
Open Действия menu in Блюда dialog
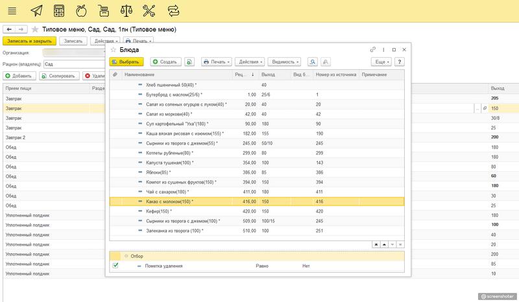pyautogui.click(x=250, y=62)
